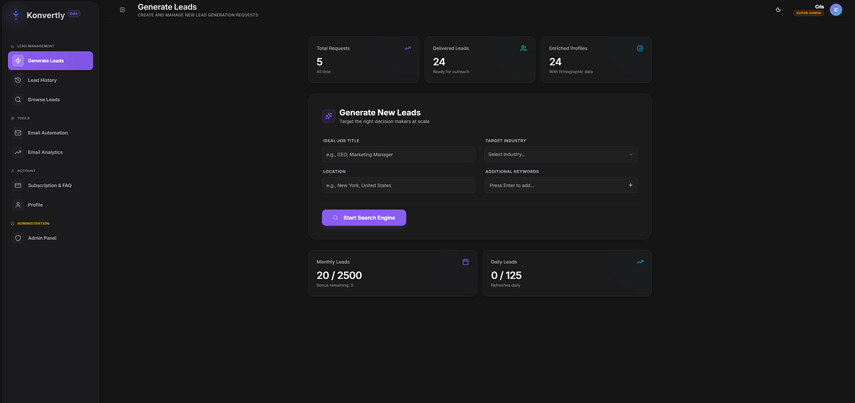
Task: Add keyword with the plus icon
Action: pos(630,185)
